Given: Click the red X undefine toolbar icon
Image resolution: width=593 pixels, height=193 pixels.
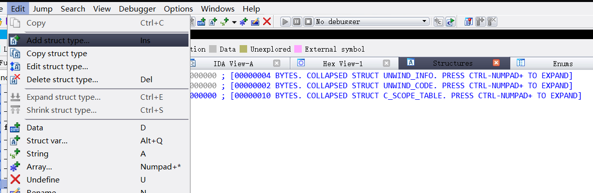Looking at the screenshot, I should point(267,22).
